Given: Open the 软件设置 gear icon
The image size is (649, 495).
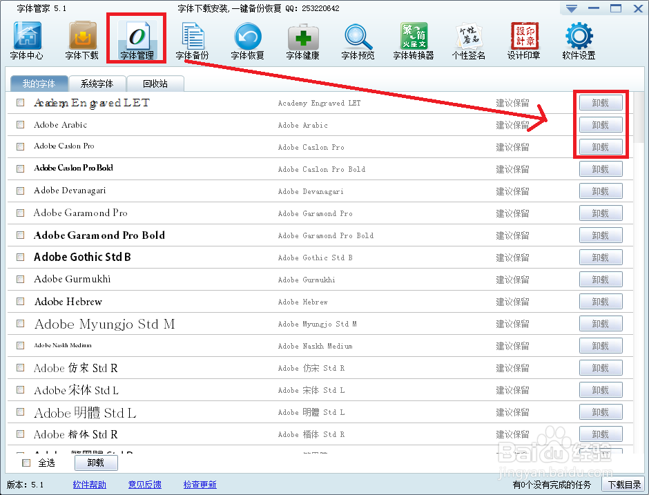Looking at the screenshot, I should point(579,41).
